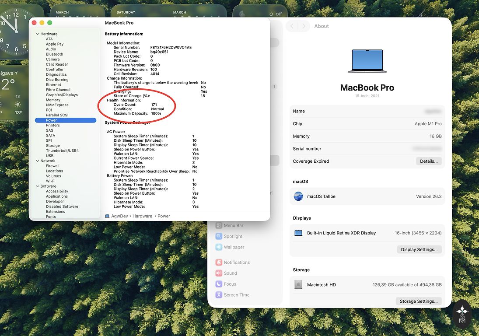Go back using the left chevron
This screenshot has height=336, width=479.
293,26
